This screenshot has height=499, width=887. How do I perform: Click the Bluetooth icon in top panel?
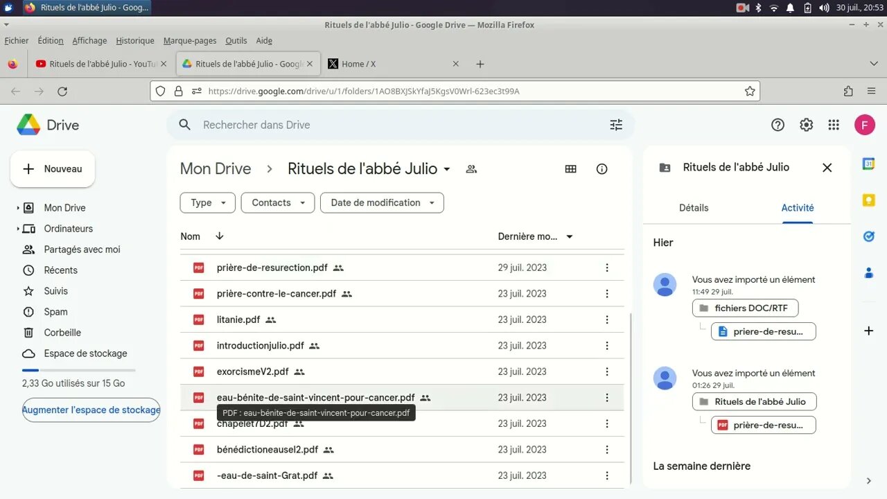[x=758, y=8]
